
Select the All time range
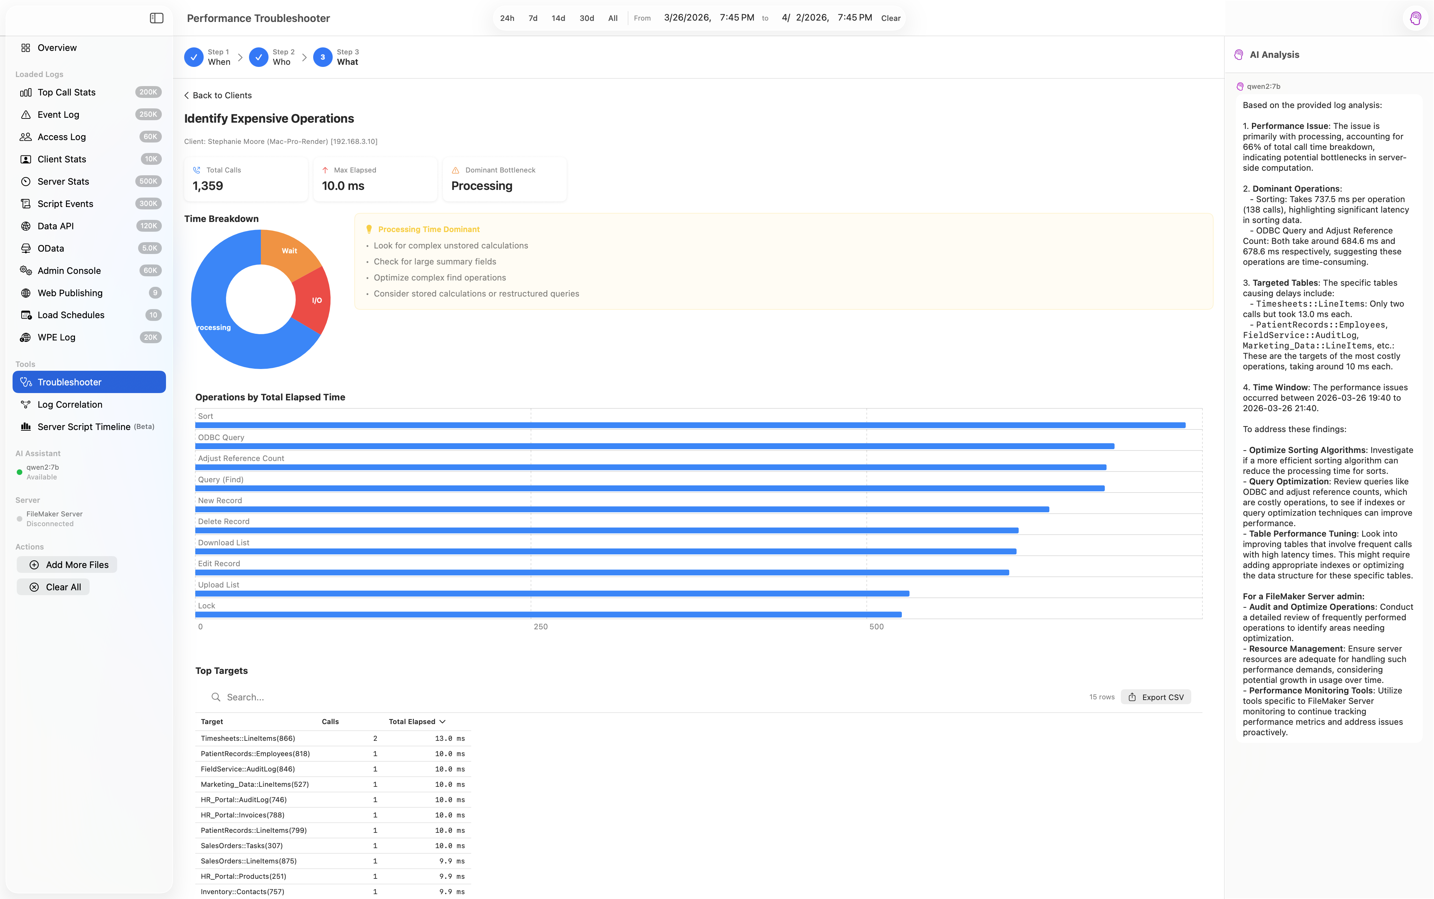tap(612, 18)
